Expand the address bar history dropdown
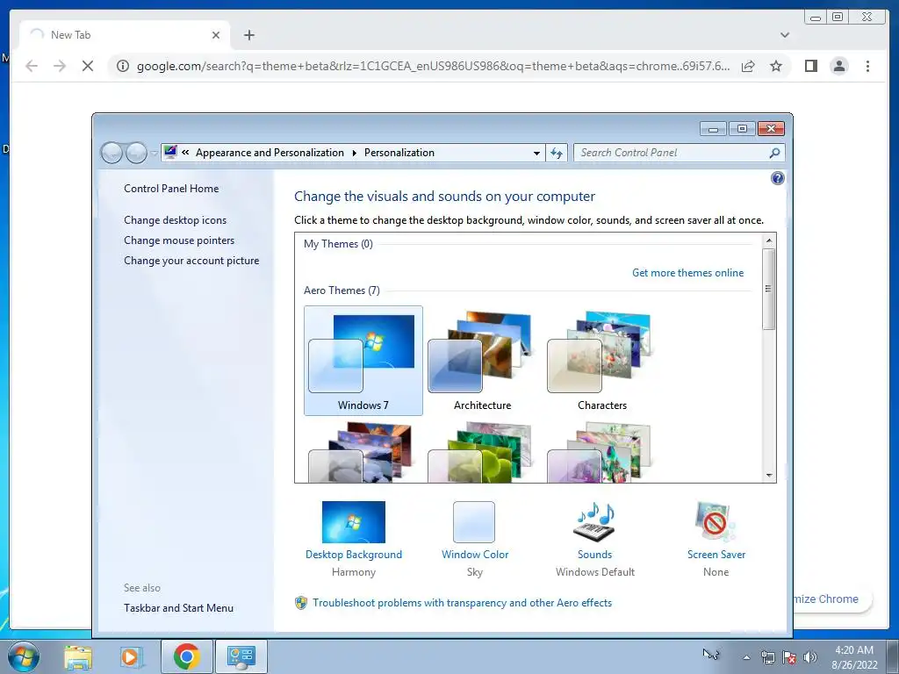 (x=536, y=153)
